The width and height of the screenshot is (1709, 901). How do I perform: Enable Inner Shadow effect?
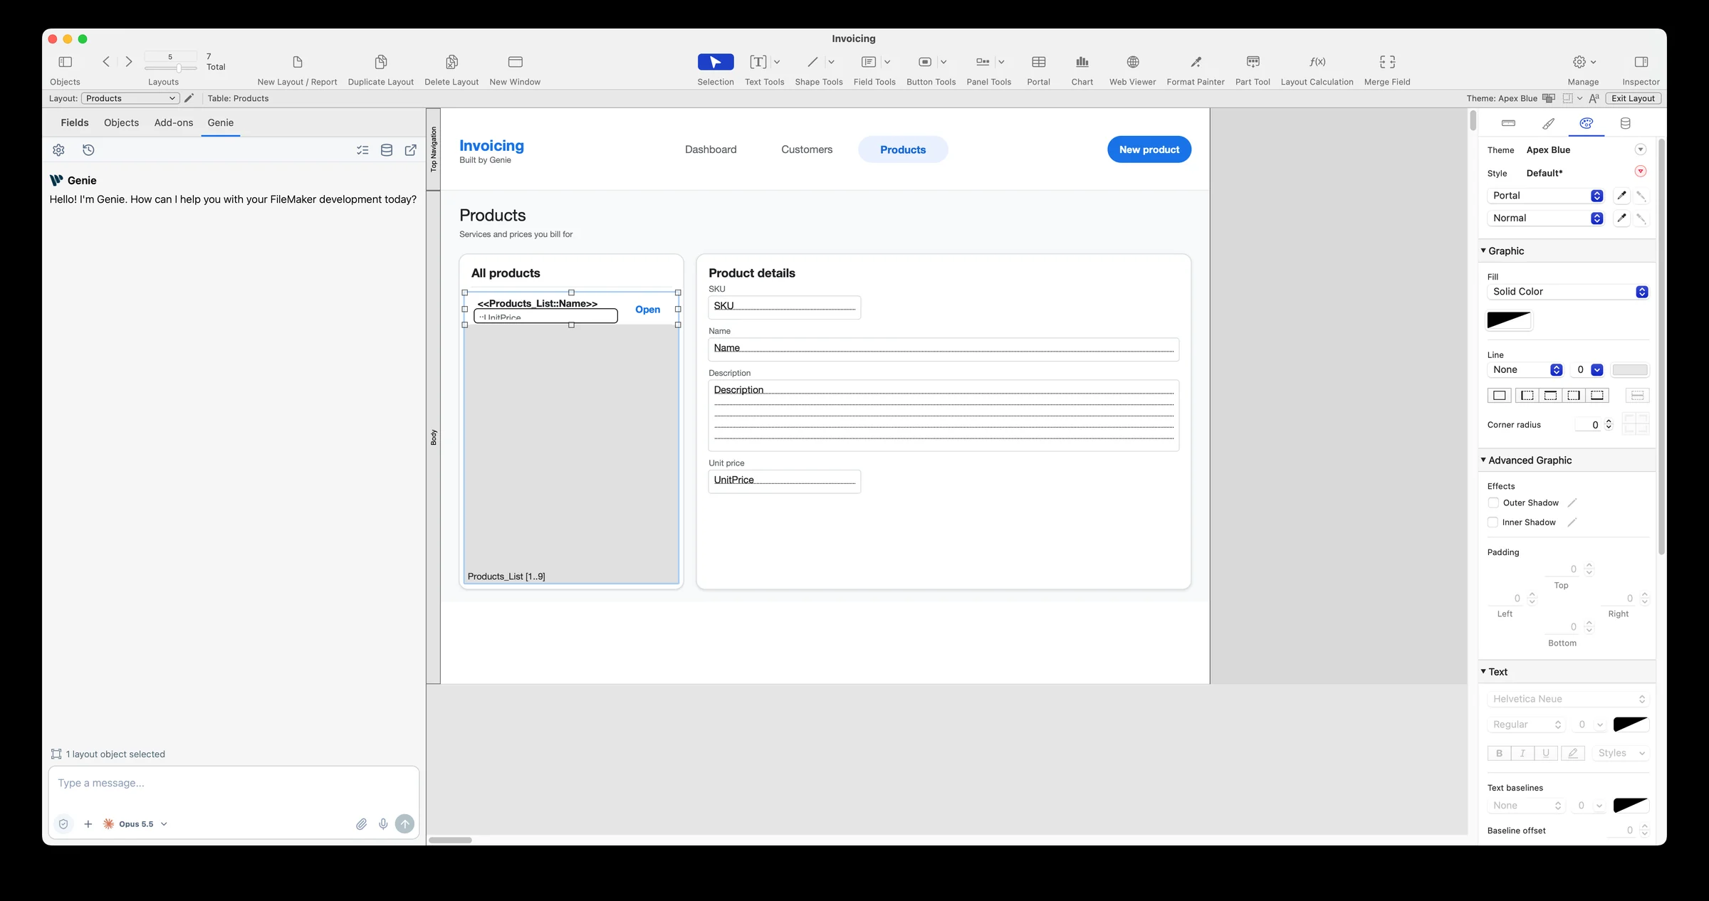1493,522
